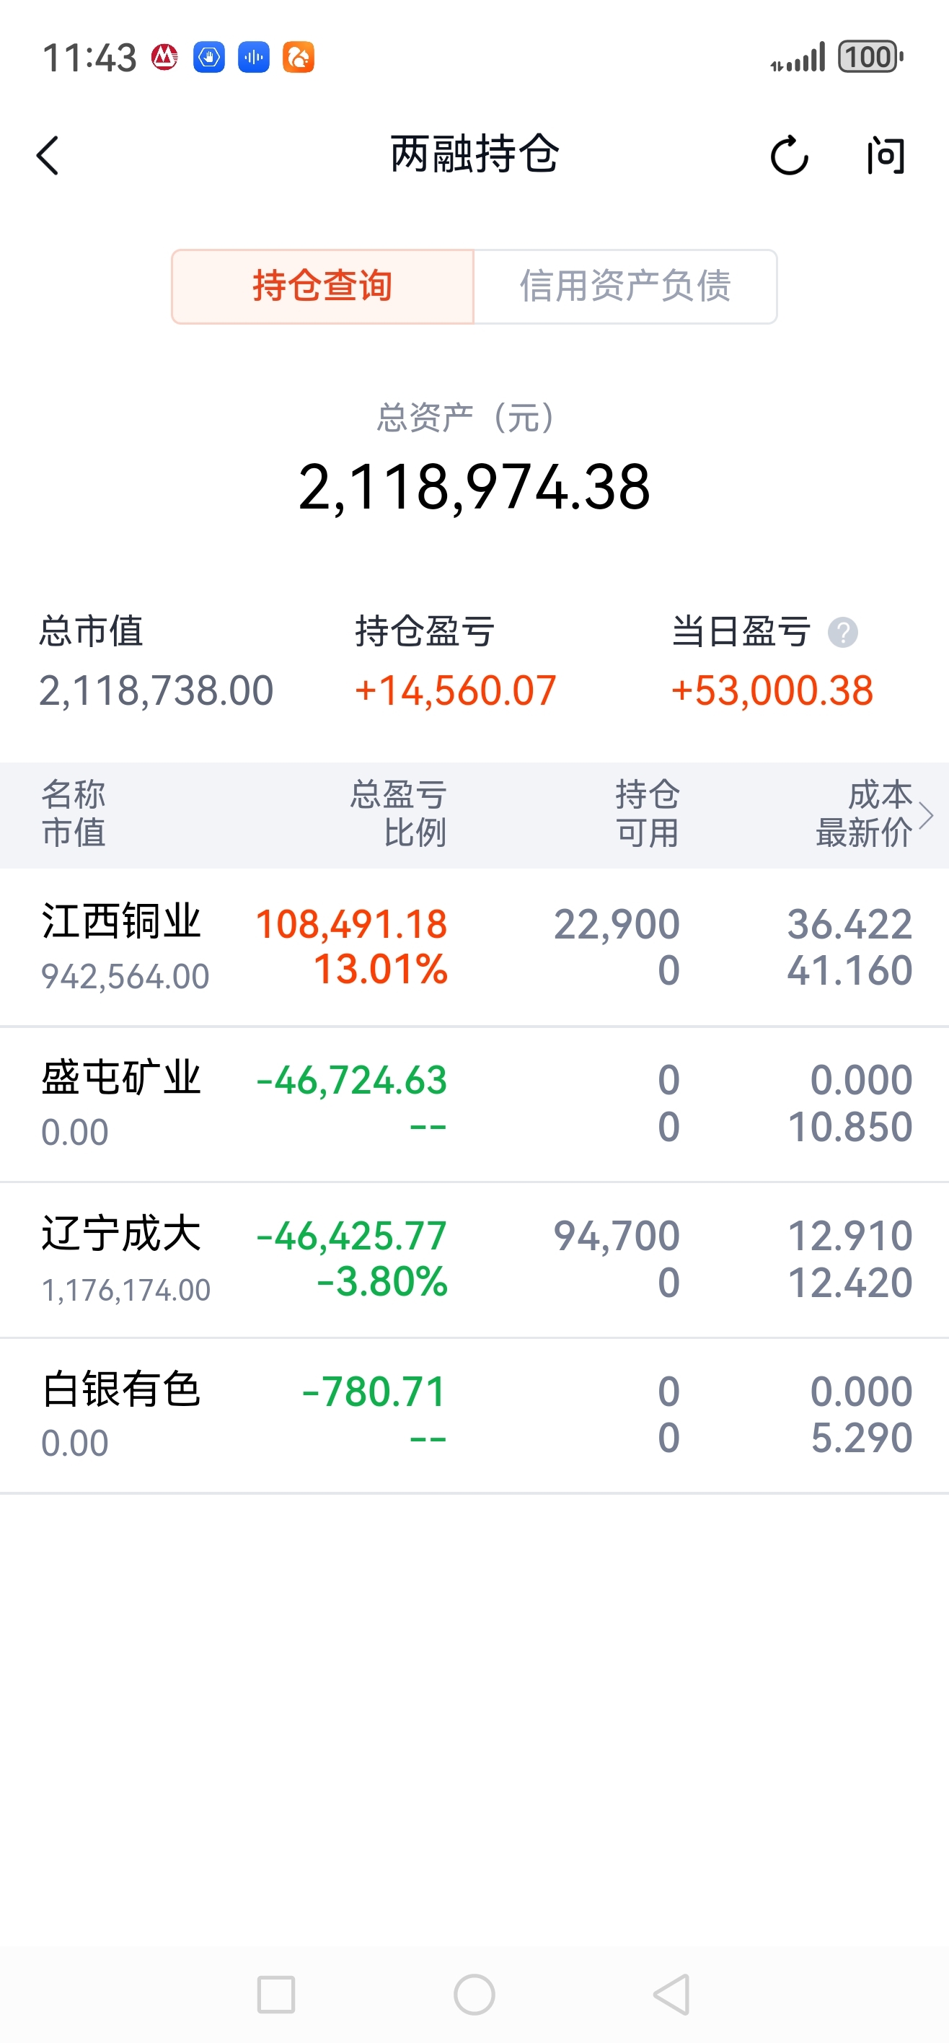
Task: Refresh holdings with the circular arrow icon
Action: pyautogui.click(x=789, y=155)
